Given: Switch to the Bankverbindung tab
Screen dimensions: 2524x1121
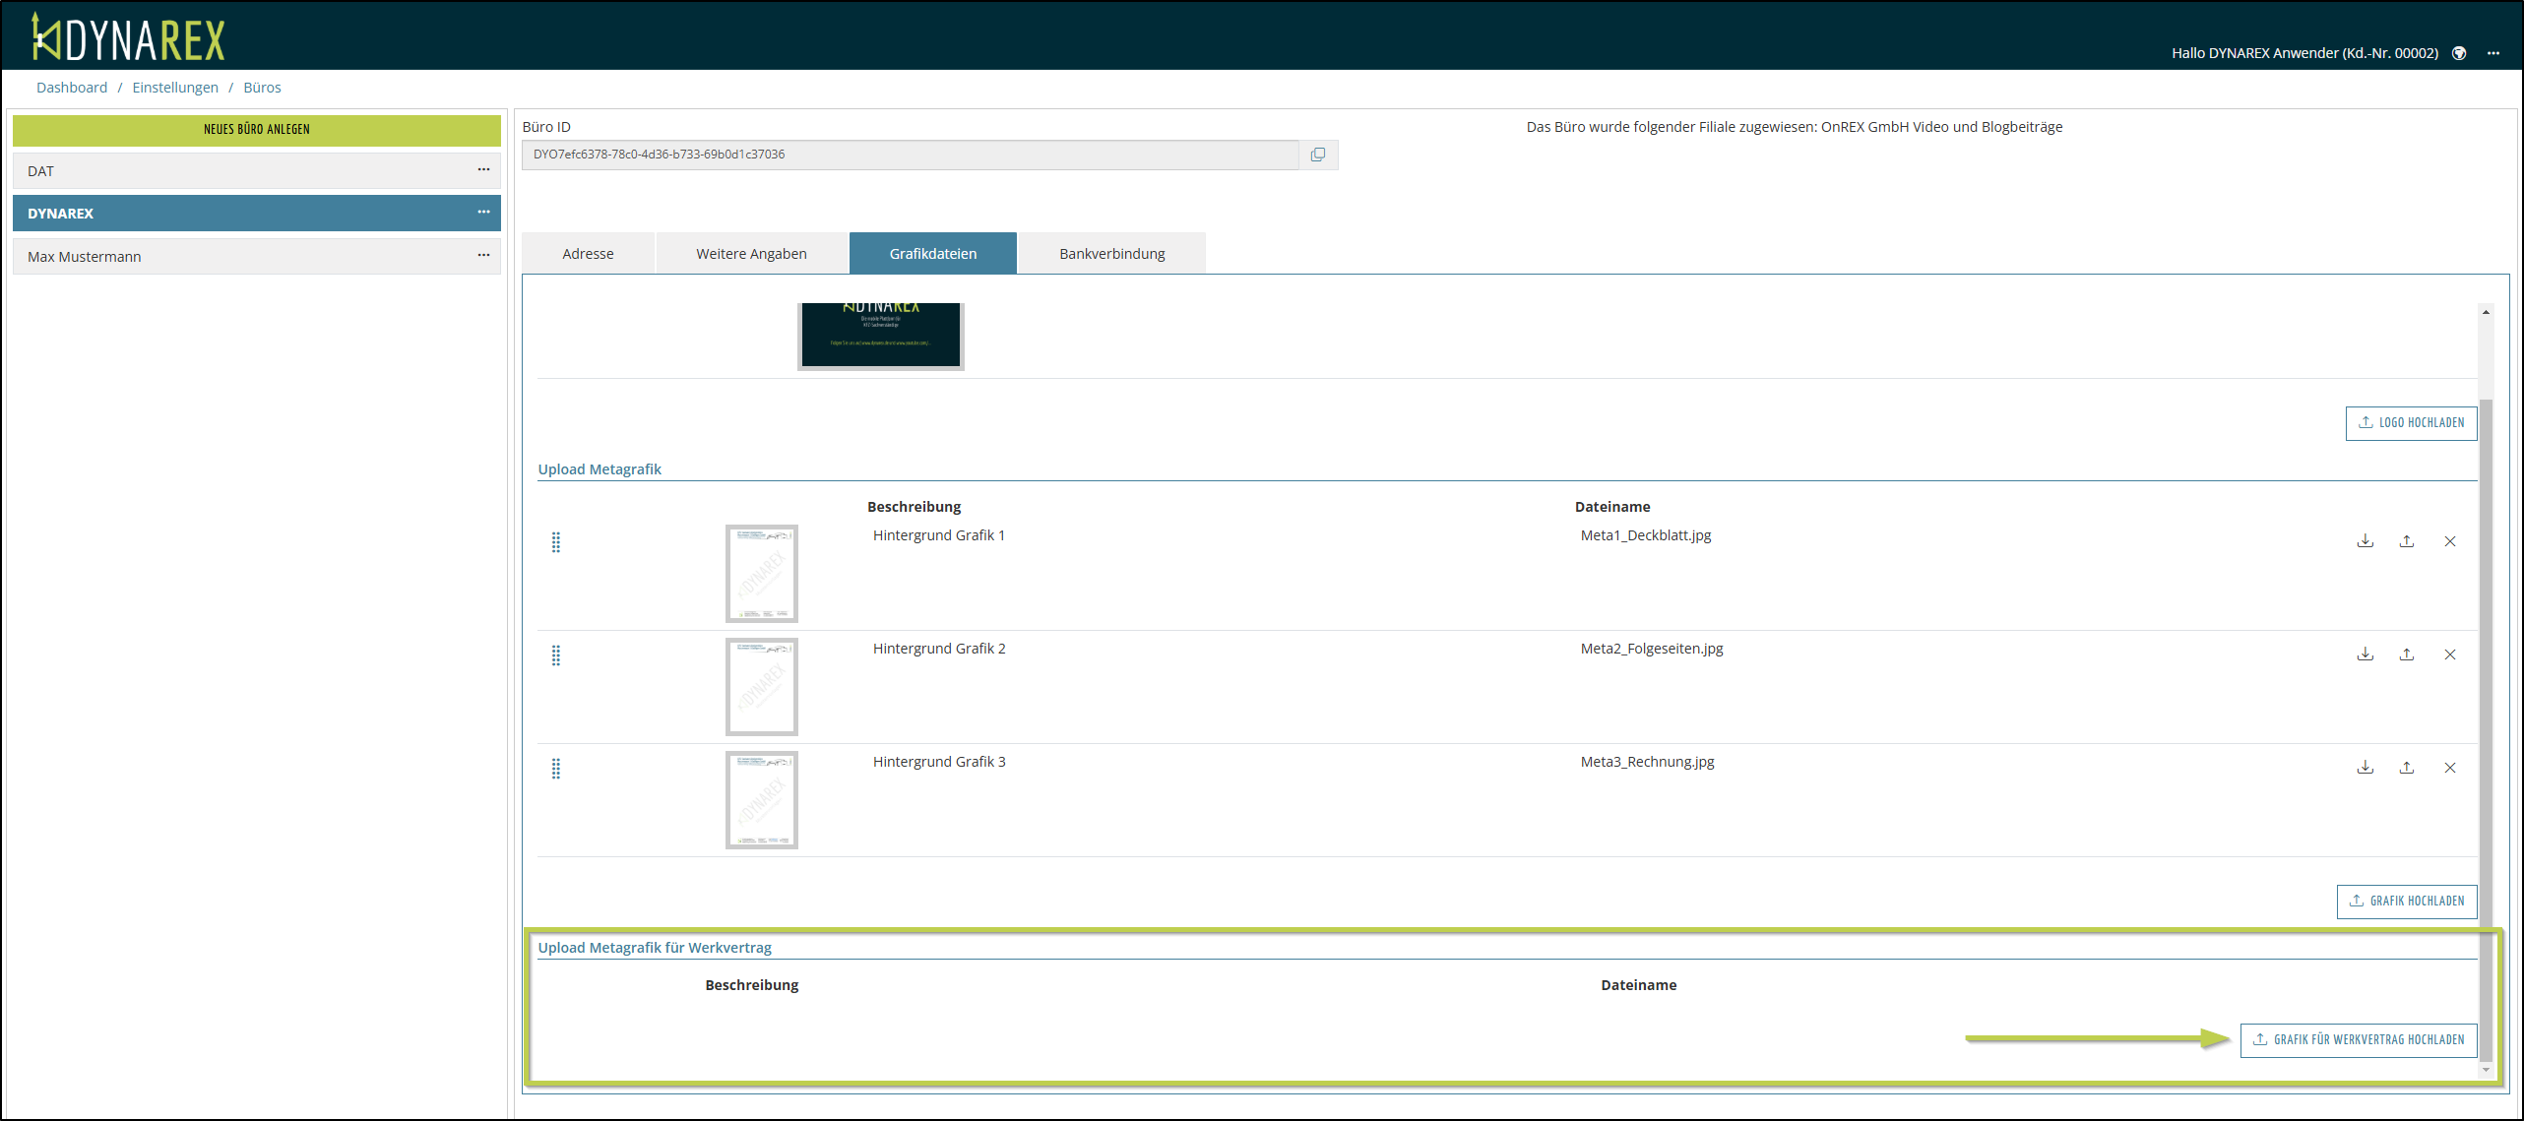Looking at the screenshot, I should click(1111, 254).
